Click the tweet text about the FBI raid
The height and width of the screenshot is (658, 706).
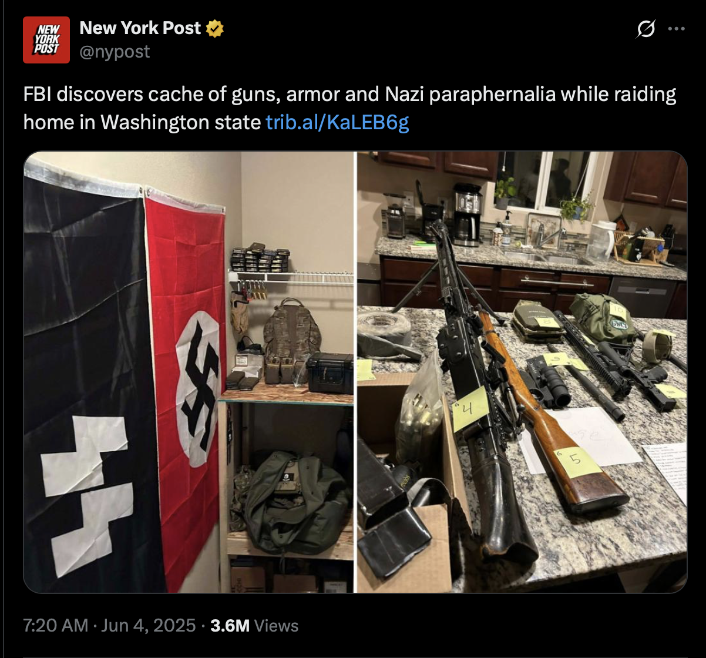pos(350,108)
